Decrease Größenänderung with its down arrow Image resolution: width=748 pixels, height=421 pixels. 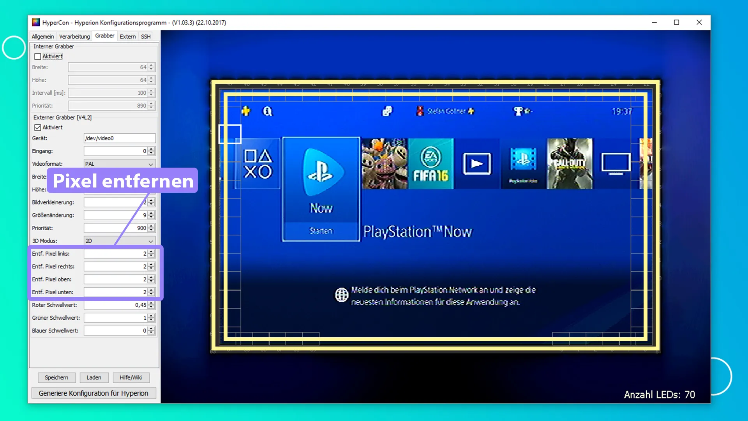[x=152, y=218]
